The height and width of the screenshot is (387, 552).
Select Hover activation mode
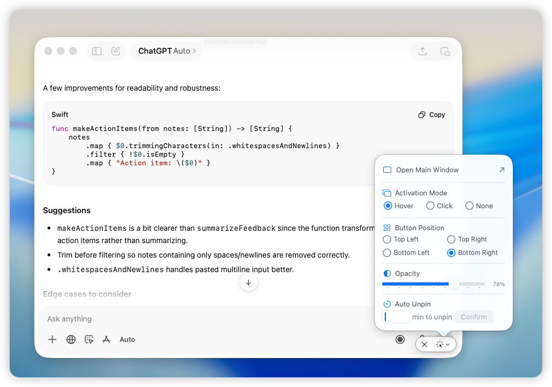pos(399,206)
